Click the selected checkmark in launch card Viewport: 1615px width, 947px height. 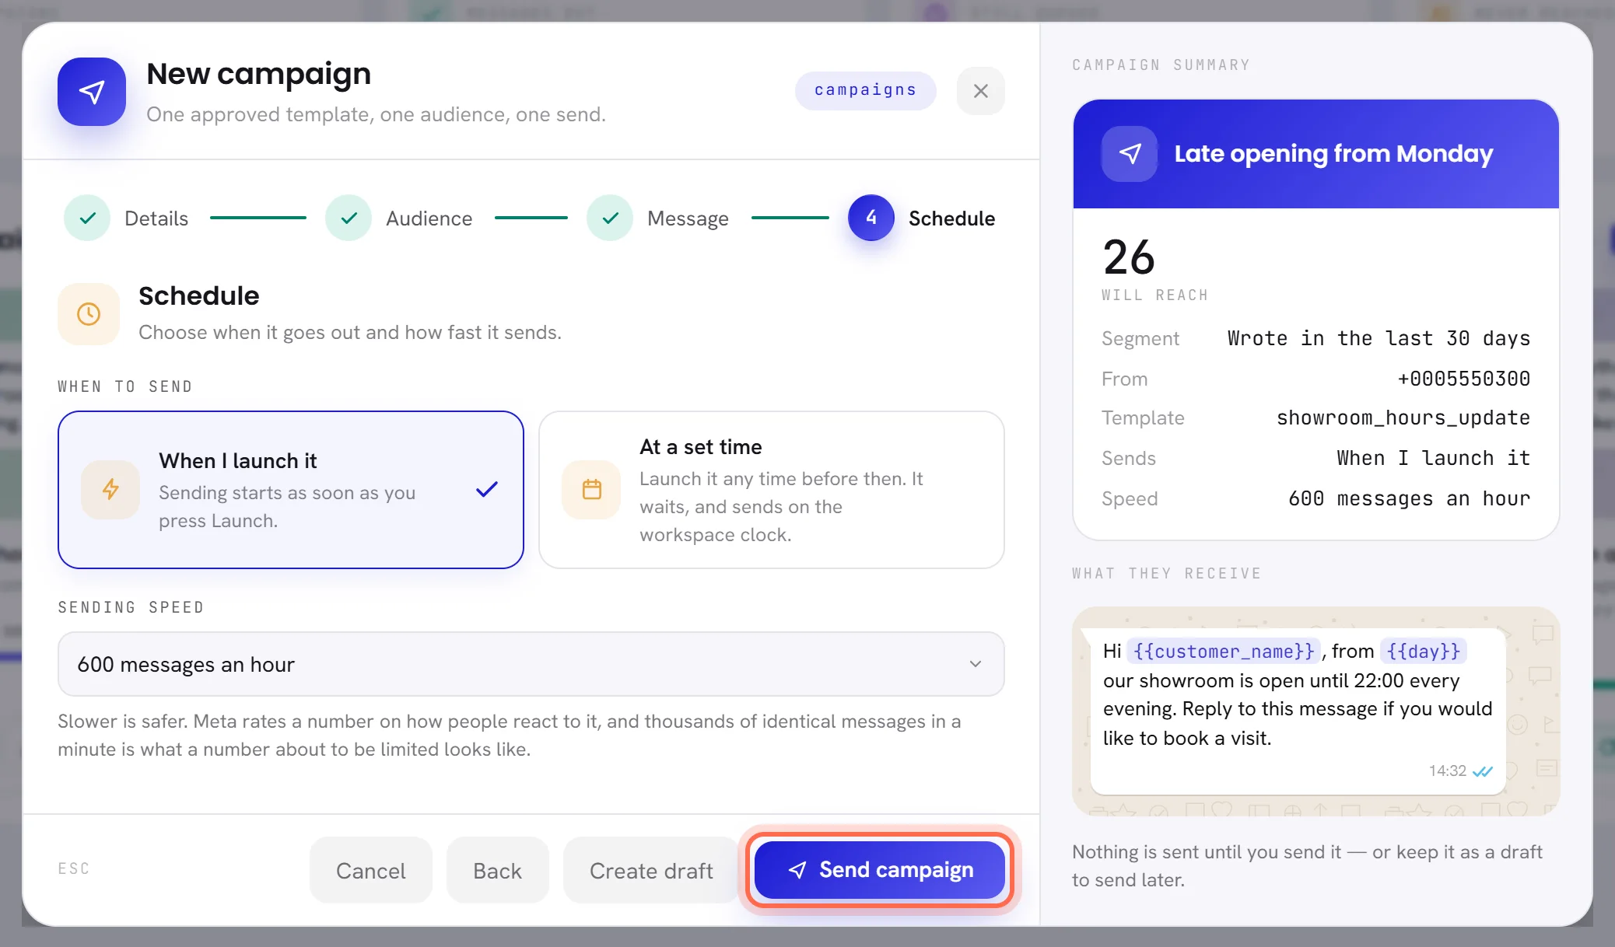487,489
